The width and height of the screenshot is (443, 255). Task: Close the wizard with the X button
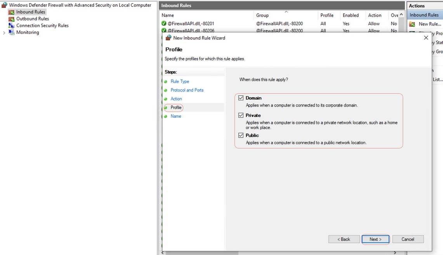coord(426,38)
